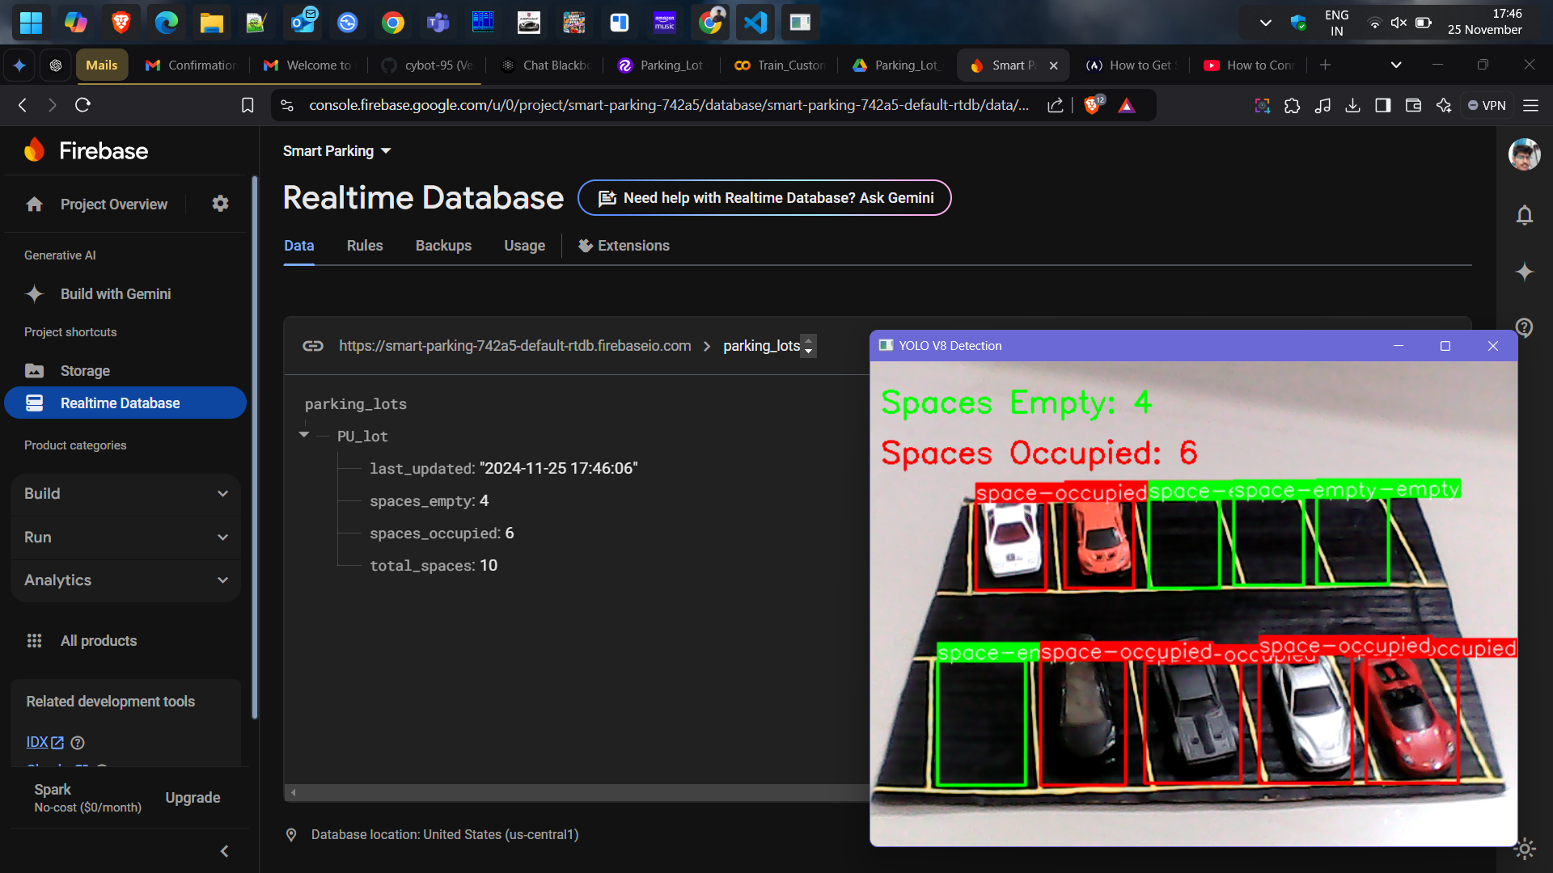Open the Firebase notifications bell

pos(1524,215)
